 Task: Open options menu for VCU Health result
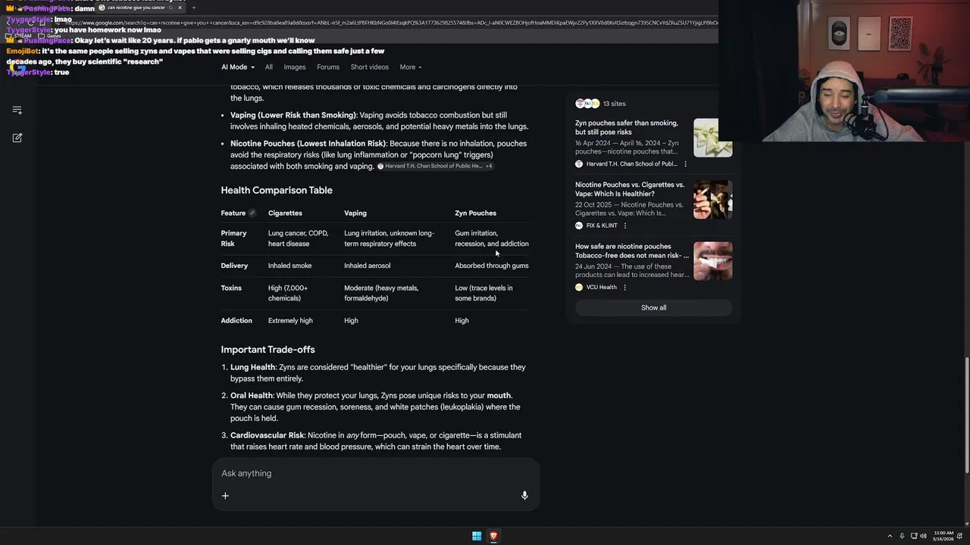tap(624, 288)
